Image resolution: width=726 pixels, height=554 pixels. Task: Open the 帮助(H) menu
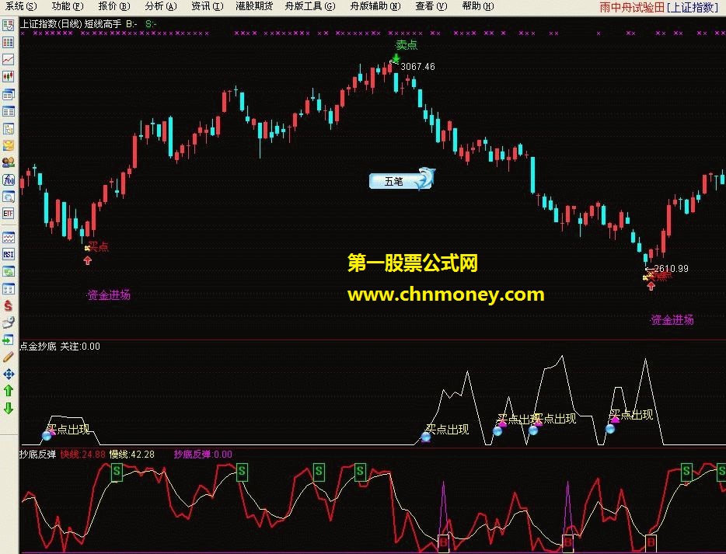coord(478,6)
